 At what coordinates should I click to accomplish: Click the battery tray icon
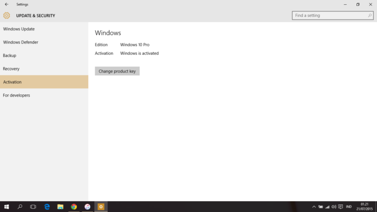[321, 207]
